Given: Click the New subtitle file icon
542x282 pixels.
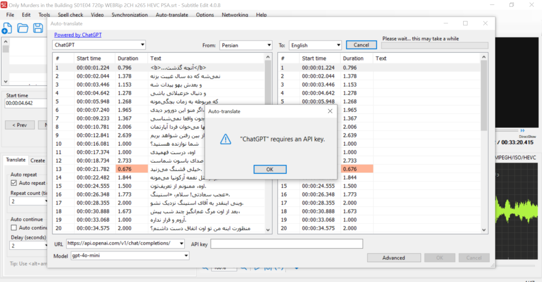Looking at the screenshot, I should 7,29.
